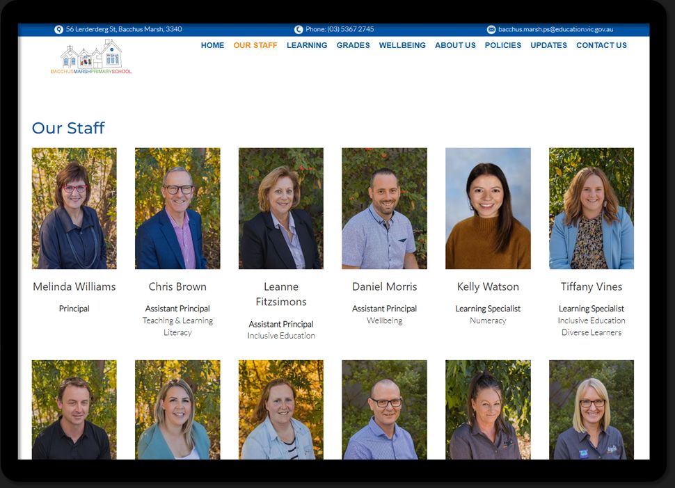Click the phone number (03) 5367 2745
Screen dimensions: 675x488
(340, 30)
